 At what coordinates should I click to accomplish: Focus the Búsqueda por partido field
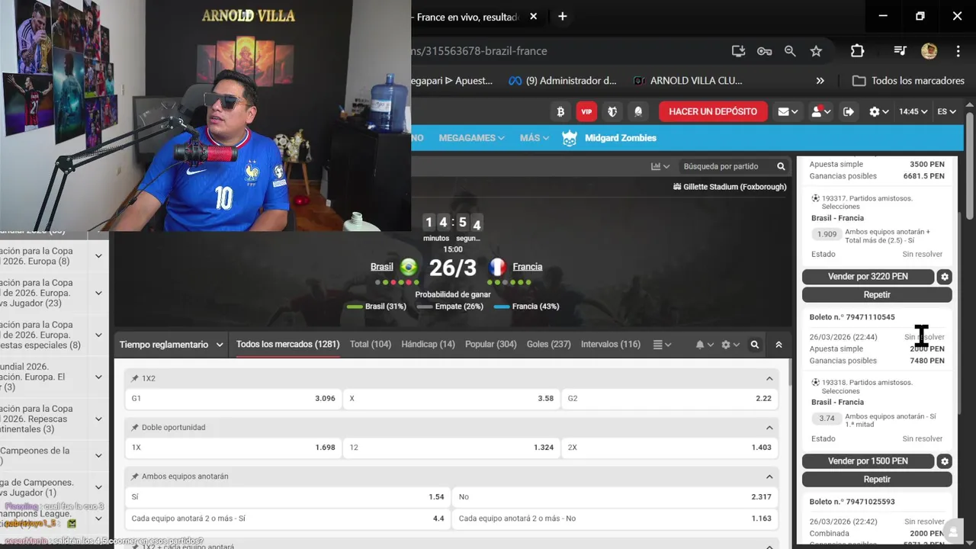pyautogui.click(x=724, y=166)
